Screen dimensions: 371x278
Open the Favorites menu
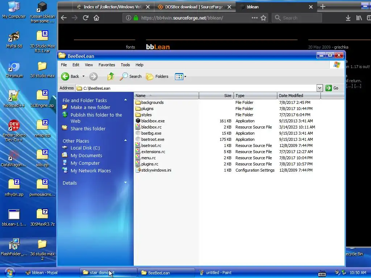pos(107,65)
